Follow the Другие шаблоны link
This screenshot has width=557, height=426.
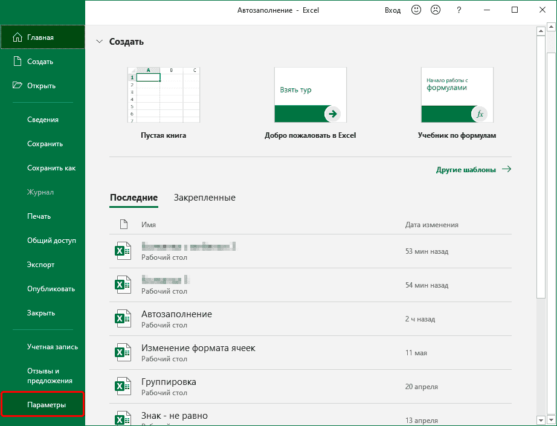[466, 169]
